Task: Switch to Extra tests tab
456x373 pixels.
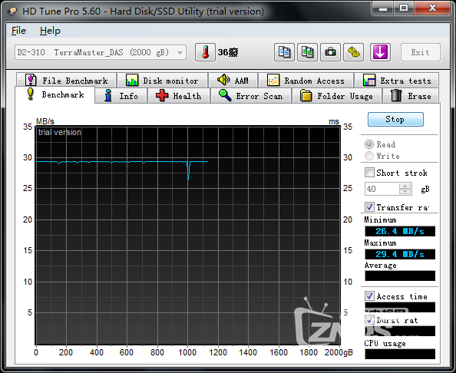Action: pos(397,81)
